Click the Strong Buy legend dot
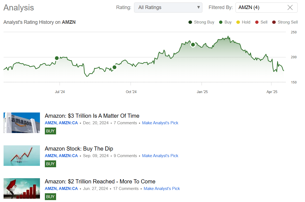The width and height of the screenshot is (305, 202). click(x=190, y=22)
